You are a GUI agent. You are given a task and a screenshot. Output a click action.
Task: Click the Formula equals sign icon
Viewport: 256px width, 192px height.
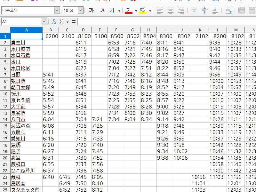[74, 21]
